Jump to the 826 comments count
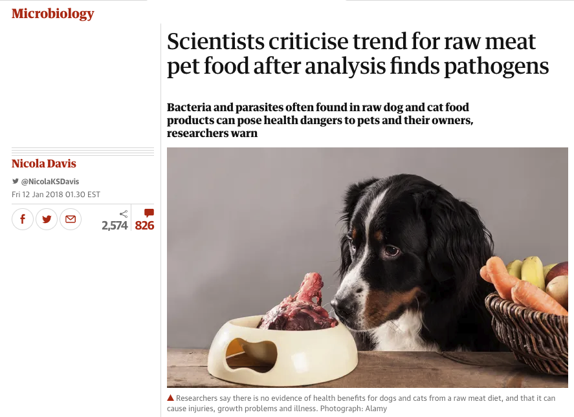 pyautogui.click(x=144, y=226)
